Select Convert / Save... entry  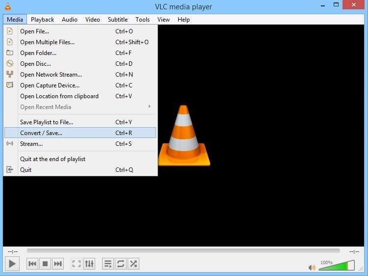(80, 133)
